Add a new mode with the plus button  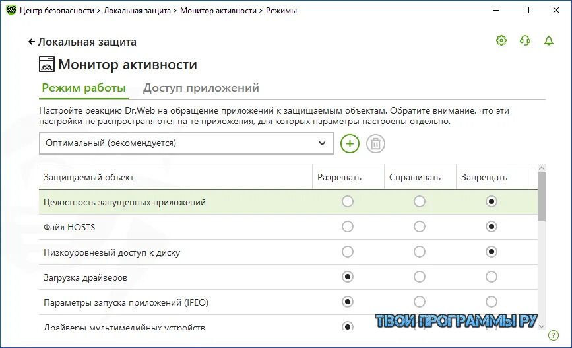[350, 143]
